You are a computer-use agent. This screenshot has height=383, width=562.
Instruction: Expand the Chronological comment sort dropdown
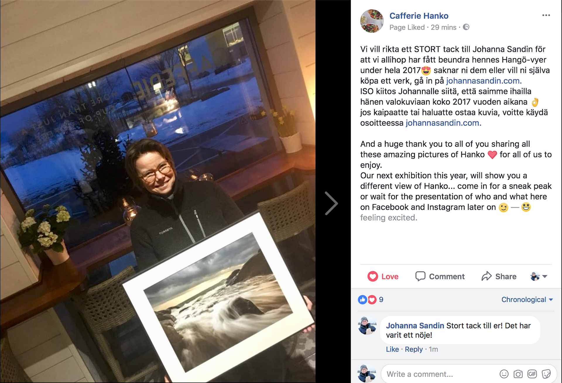(x=527, y=300)
